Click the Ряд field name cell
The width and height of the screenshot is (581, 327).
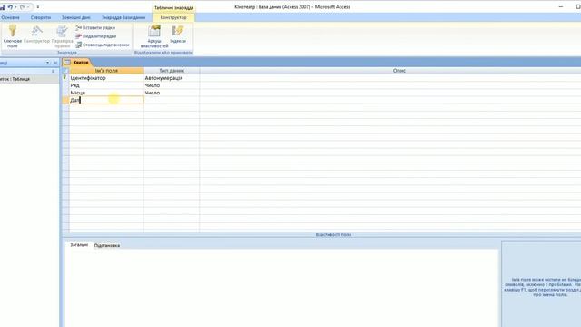click(106, 85)
